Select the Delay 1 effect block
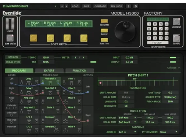Screen dimensions: 186x140 (x=29, y=81)
